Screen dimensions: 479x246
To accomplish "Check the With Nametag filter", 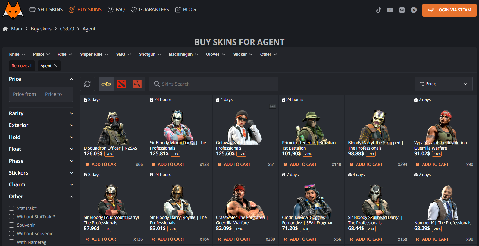I will point(11,242).
